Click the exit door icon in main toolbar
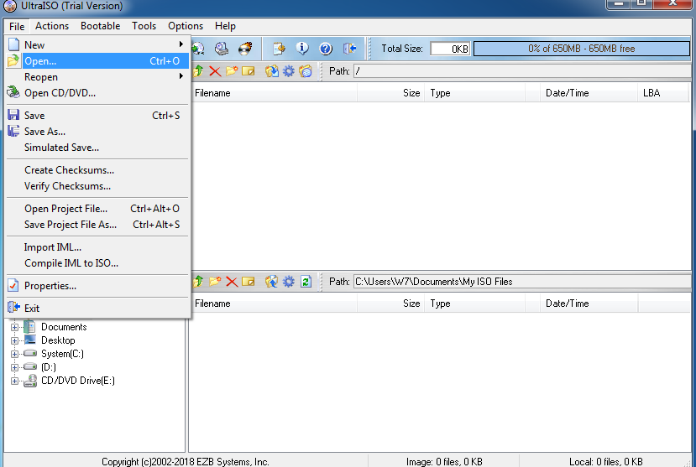The height and width of the screenshot is (467, 696). 349,49
